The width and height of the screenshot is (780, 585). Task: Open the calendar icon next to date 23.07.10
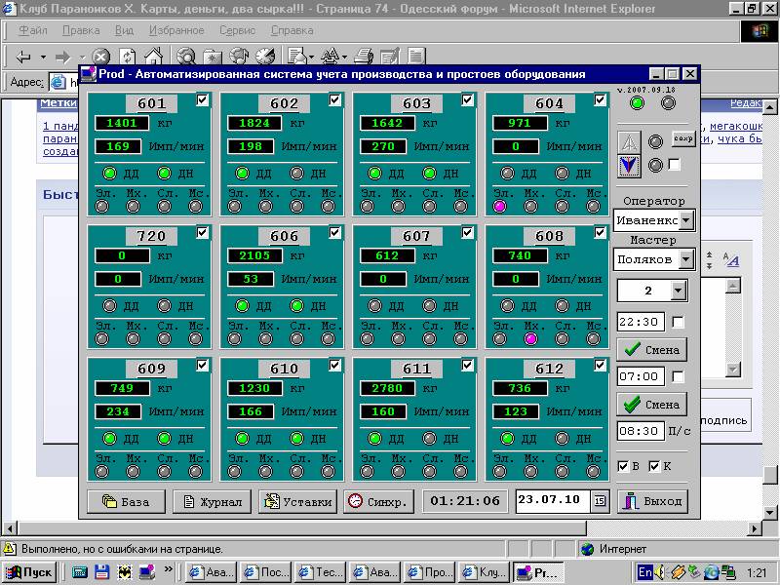pos(600,501)
